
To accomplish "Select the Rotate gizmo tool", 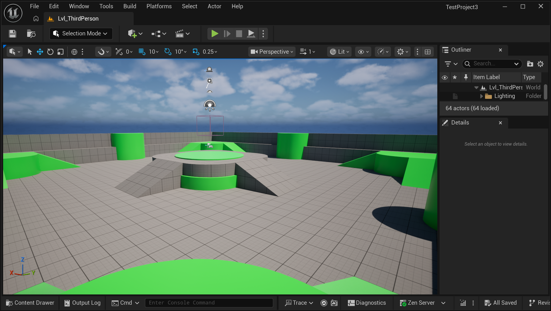I will pyautogui.click(x=50, y=52).
